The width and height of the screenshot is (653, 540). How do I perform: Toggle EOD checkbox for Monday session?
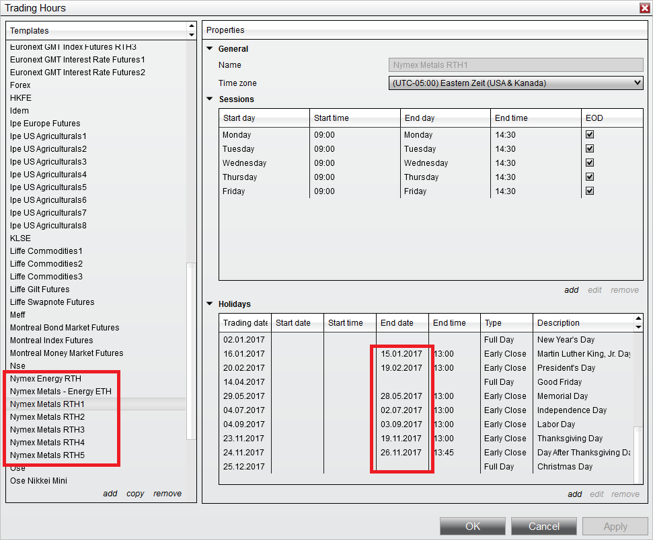[590, 134]
